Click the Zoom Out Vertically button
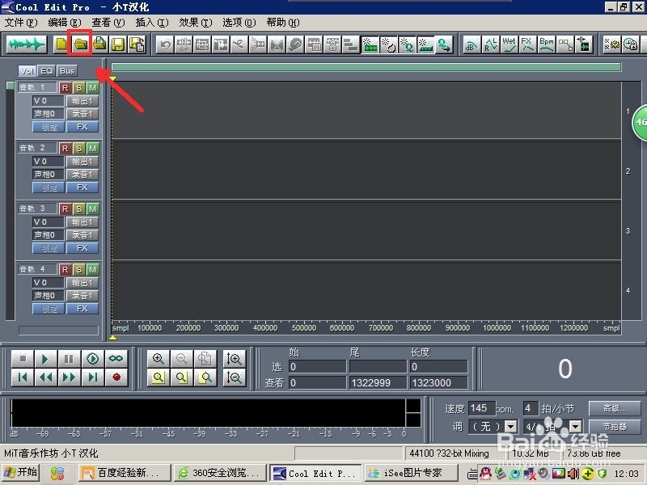 pos(234,377)
